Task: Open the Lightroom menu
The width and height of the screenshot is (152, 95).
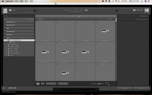Action: point(9,1)
